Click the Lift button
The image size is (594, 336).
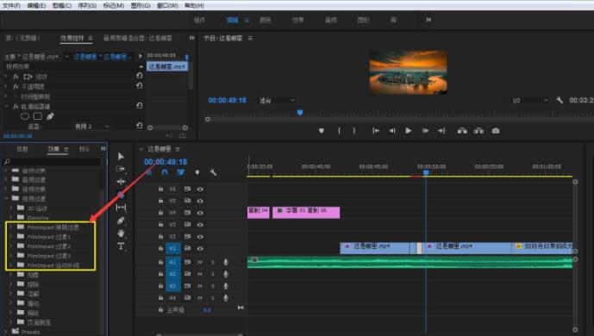462,131
